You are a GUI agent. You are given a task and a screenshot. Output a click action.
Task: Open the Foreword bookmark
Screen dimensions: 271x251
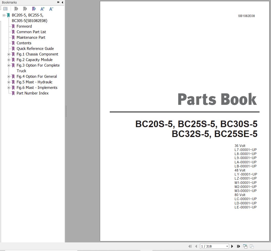[24, 26]
